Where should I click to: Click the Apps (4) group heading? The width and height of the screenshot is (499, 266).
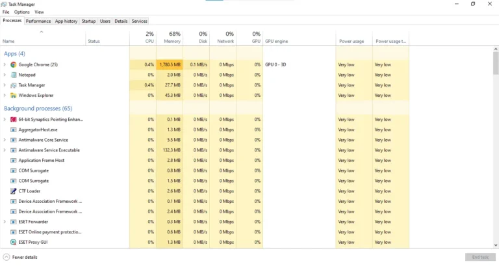15,54
